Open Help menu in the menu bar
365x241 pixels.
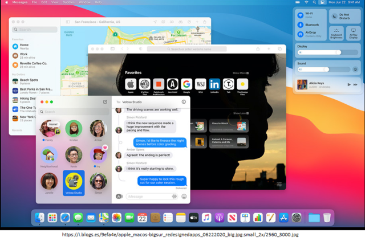[x=98, y=2]
